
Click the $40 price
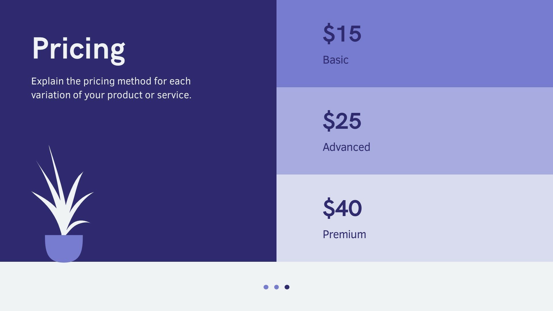click(342, 208)
